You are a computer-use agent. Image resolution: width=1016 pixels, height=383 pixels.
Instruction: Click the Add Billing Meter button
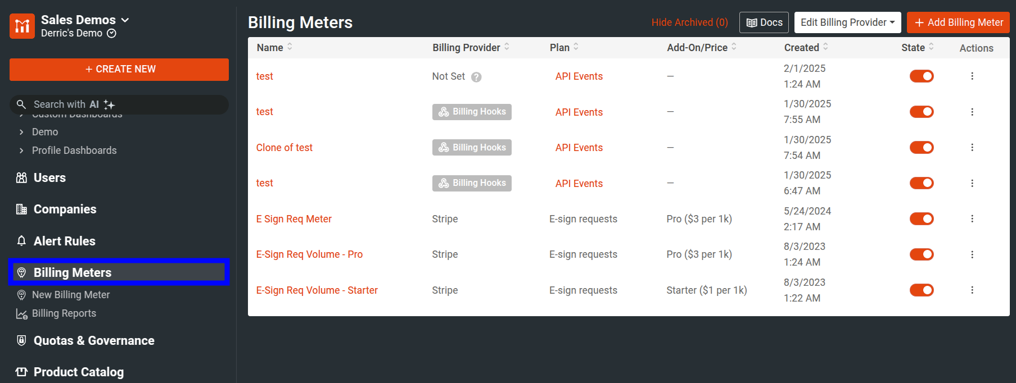click(x=958, y=22)
